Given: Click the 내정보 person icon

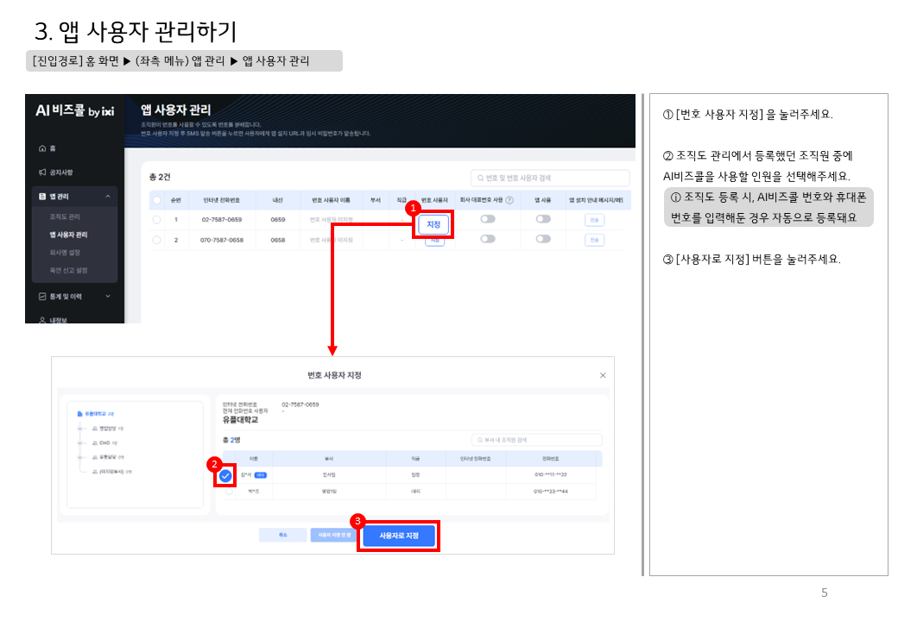Looking at the screenshot, I should [x=42, y=319].
